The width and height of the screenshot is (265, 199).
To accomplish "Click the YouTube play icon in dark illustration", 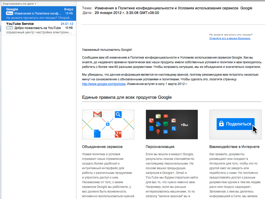I will click(166, 116).
